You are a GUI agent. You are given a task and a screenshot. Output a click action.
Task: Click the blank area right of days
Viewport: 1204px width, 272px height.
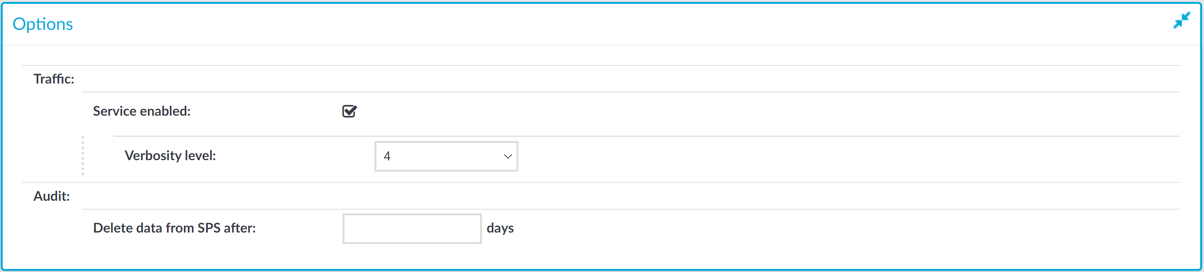(846, 229)
